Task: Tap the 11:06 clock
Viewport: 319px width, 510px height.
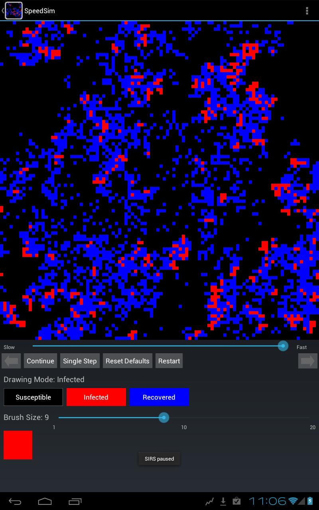Action: (268, 501)
